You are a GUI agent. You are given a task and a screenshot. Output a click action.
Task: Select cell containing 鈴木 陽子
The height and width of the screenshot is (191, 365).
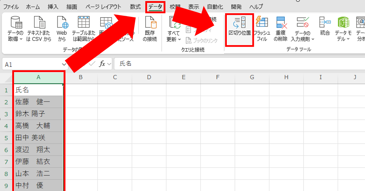click(38, 114)
